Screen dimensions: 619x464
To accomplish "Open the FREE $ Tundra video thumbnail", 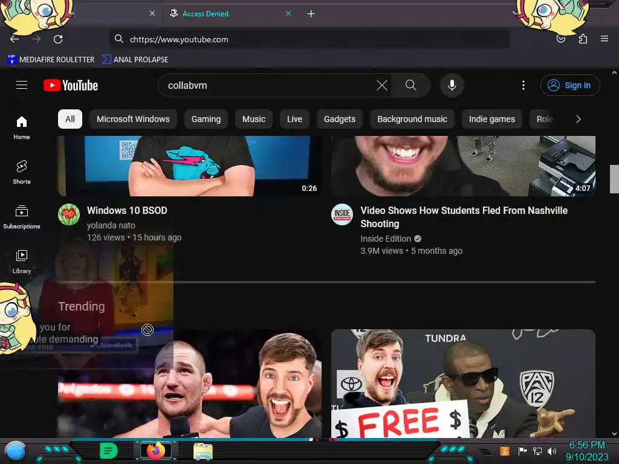I will [x=463, y=384].
